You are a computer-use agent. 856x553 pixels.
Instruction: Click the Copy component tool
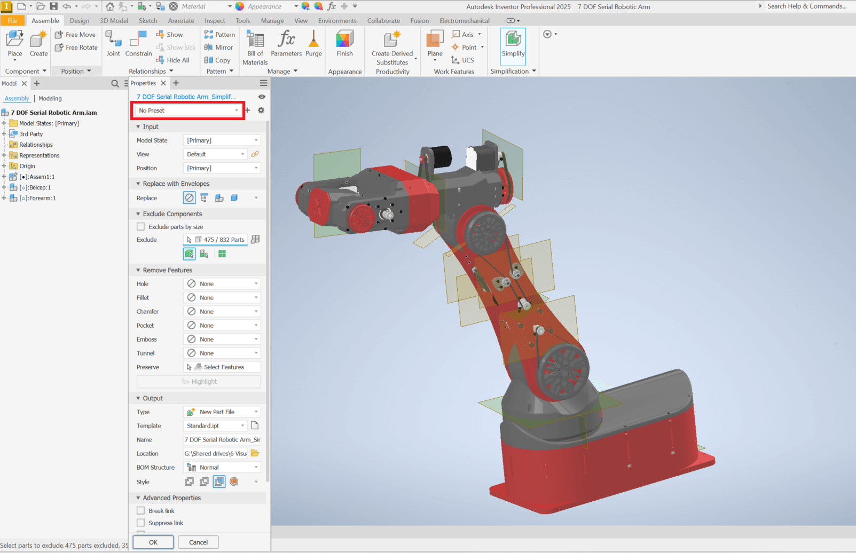[x=217, y=60]
